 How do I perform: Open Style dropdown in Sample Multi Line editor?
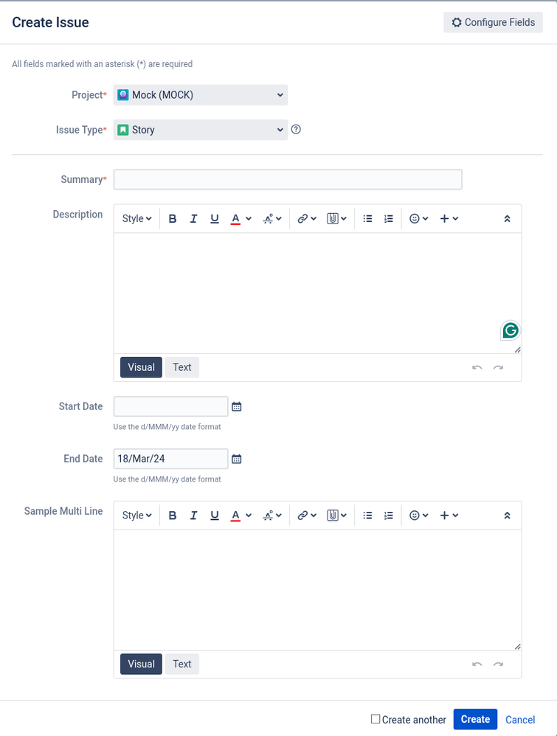pos(136,515)
